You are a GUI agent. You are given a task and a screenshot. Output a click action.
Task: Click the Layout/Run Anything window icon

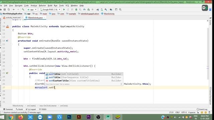116,10
